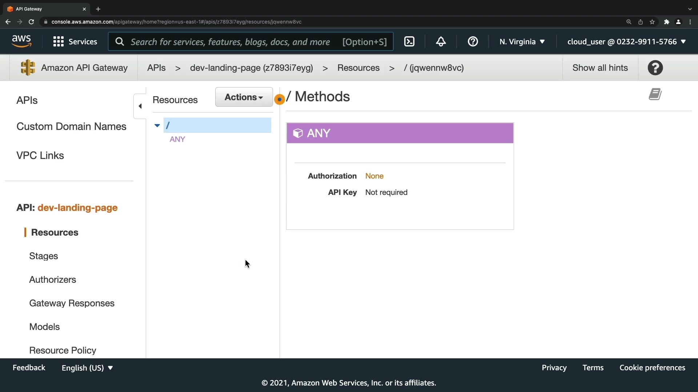Collapse the root resource tree arrow
698x392 pixels.
coord(157,126)
